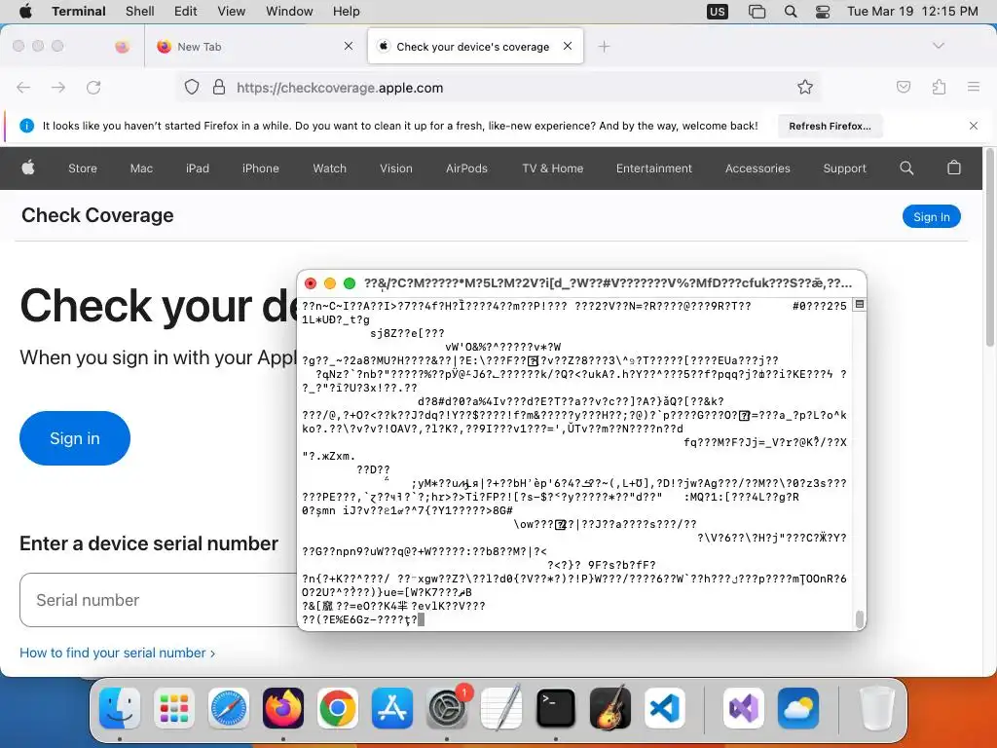
Task: Open the Accessories nav item
Action: tap(757, 168)
